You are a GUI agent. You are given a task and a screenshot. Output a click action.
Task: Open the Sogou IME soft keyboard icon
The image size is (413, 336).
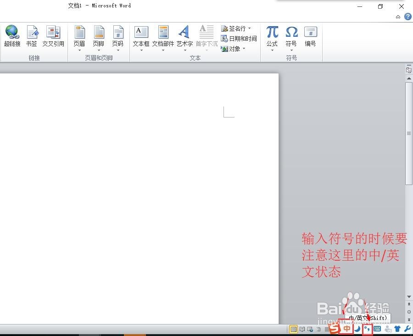[377, 329]
